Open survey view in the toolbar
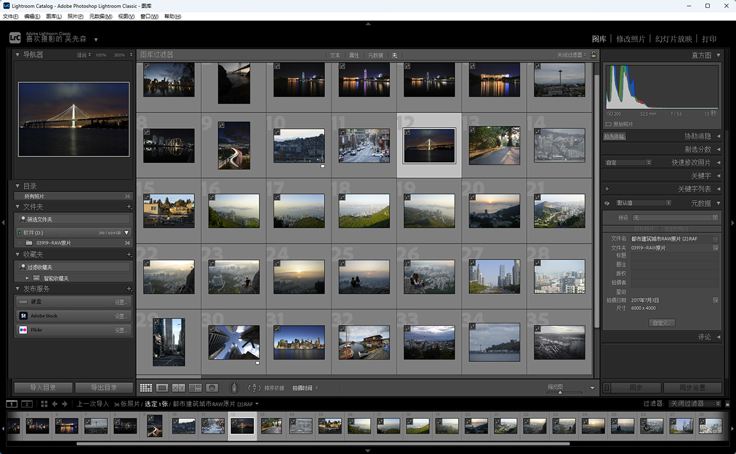The height and width of the screenshot is (454, 736). point(196,388)
